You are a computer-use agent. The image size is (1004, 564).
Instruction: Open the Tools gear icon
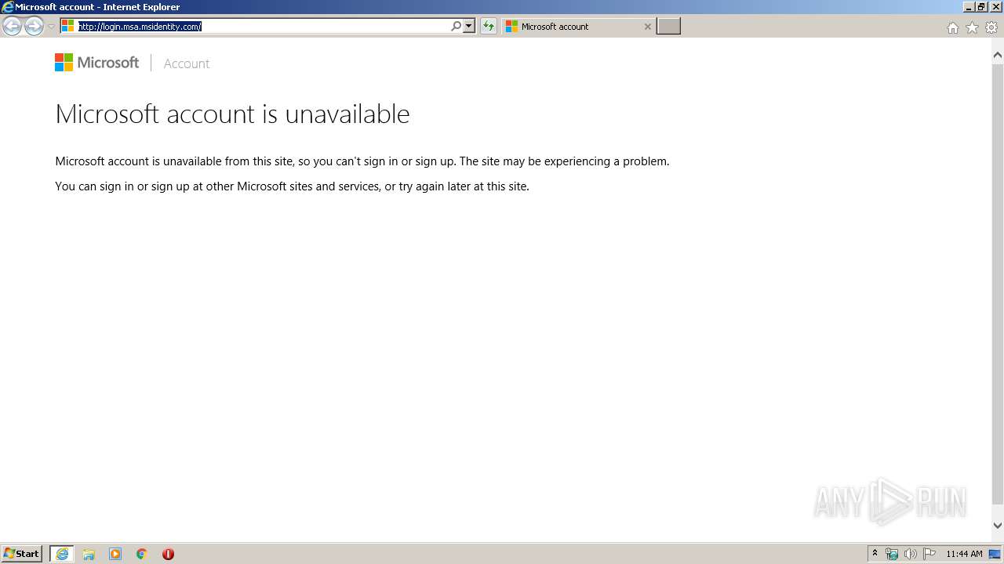(x=991, y=27)
